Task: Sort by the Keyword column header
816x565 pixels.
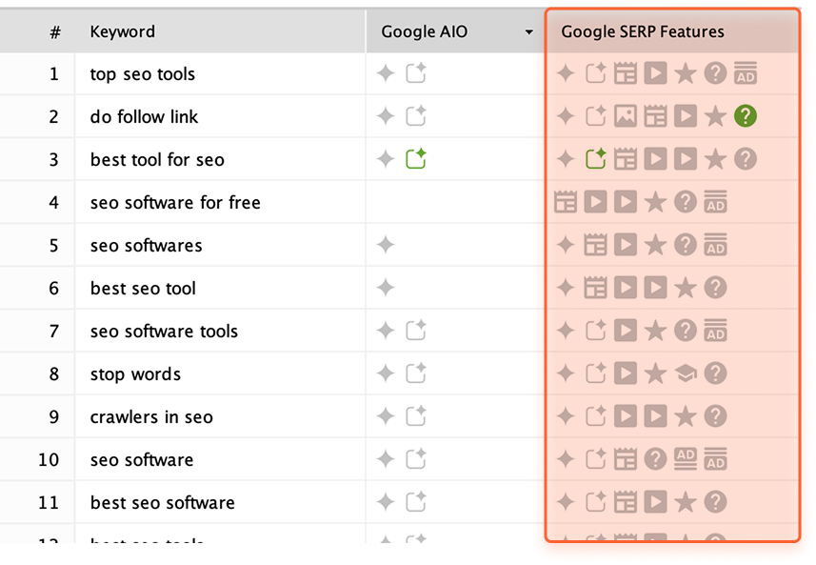Action: click(122, 31)
